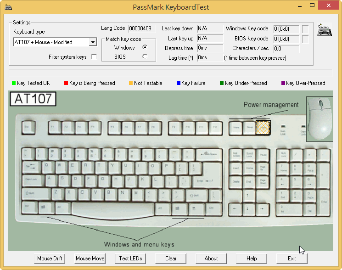The image size is (342, 270).
Task: Click the Mouse Move button
Action: click(x=90, y=259)
